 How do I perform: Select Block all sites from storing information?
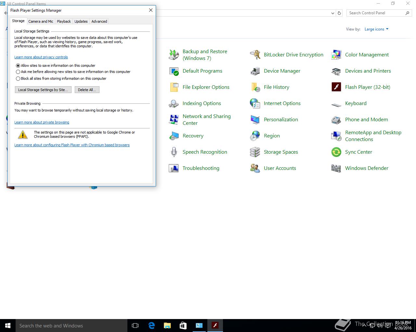[18, 78]
